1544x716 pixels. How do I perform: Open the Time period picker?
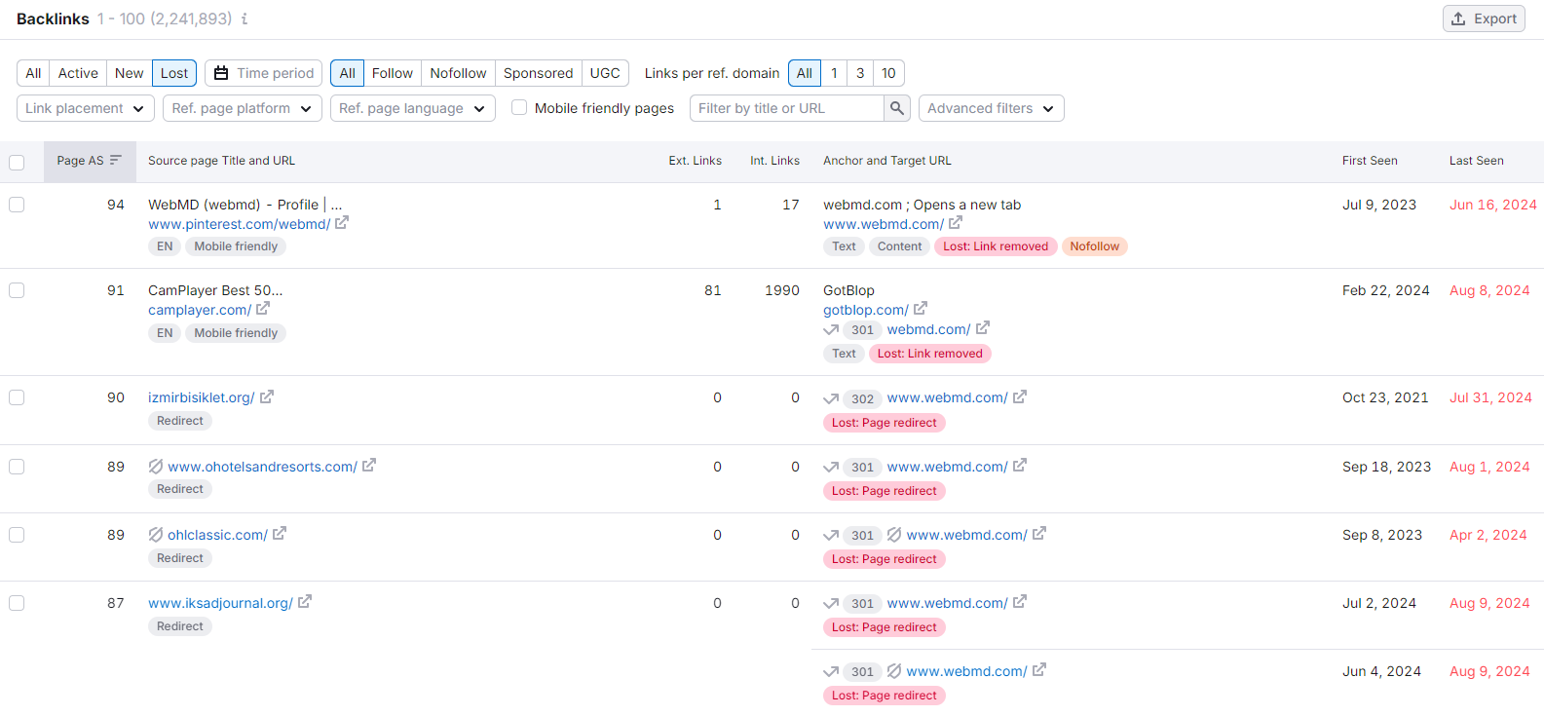click(264, 73)
